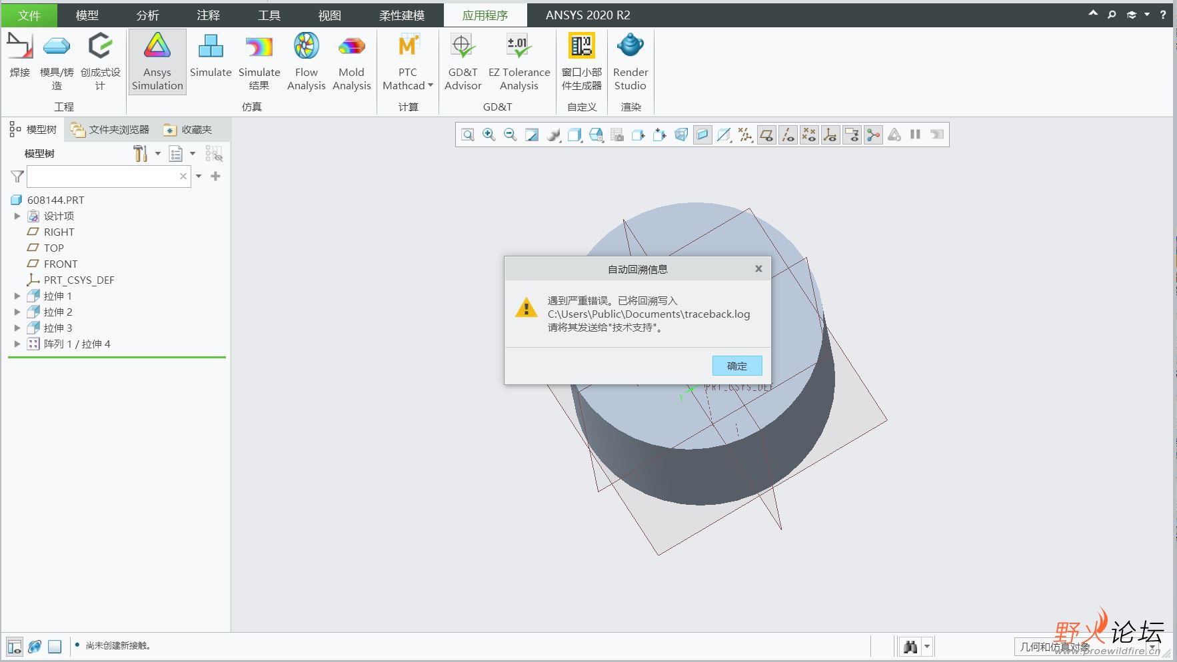Expand the 拉伸 1 feature

coord(17,296)
